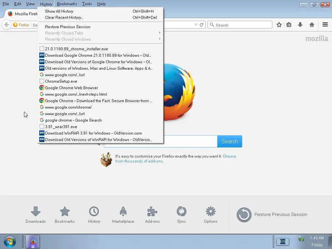Click the Windows Start orb
This screenshot has width=332, height=249.
pyautogui.click(x=9, y=242)
